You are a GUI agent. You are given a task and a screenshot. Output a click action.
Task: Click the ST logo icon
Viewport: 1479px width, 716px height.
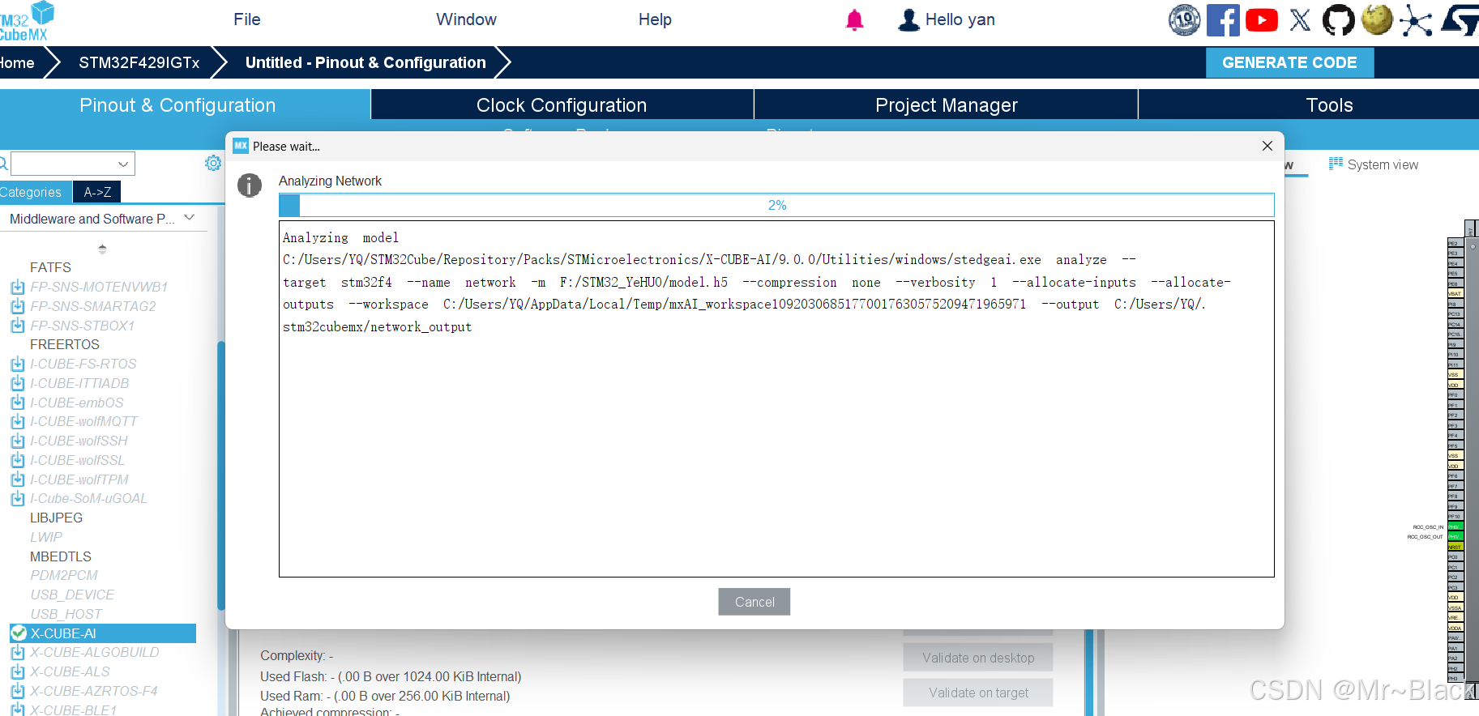click(x=1460, y=20)
